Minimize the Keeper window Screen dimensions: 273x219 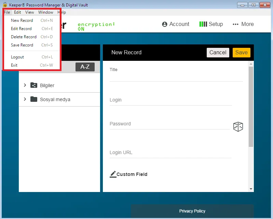coord(242,5)
